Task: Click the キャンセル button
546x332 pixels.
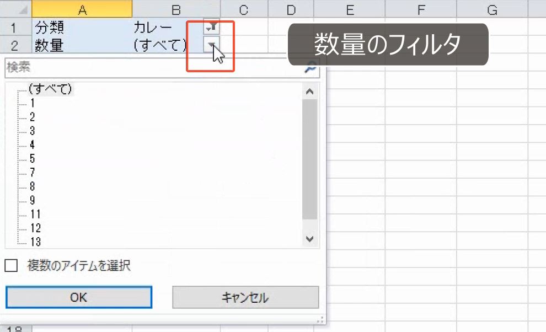Action: pyautogui.click(x=246, y=297)
